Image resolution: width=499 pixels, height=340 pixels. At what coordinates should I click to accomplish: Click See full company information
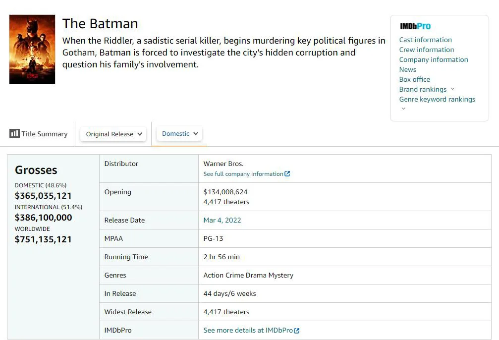243,174
